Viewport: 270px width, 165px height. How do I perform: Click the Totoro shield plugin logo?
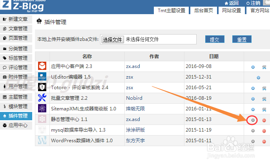[42, 87]
